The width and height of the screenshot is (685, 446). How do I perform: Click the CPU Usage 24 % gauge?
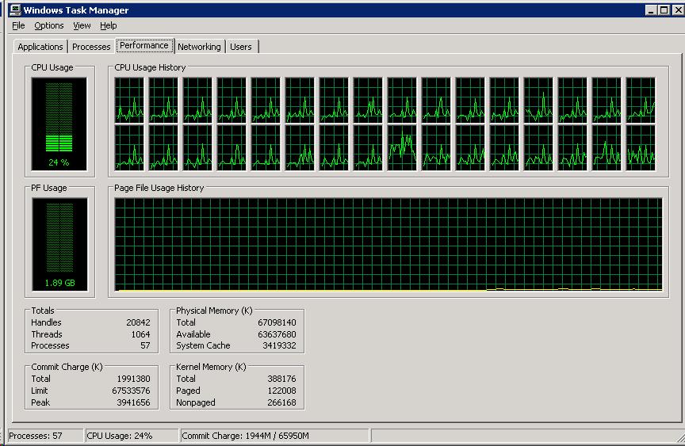(59, 124)
